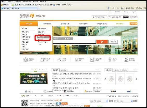Click more link in the new books panel

click(x=135, y=70)
